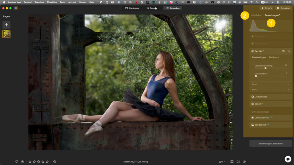Click the Exporteer button
This screenshot has width=294, height=165.
[283, 8]
